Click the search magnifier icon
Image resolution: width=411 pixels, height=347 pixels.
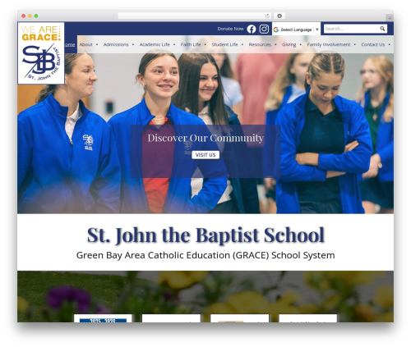point(382,29)
